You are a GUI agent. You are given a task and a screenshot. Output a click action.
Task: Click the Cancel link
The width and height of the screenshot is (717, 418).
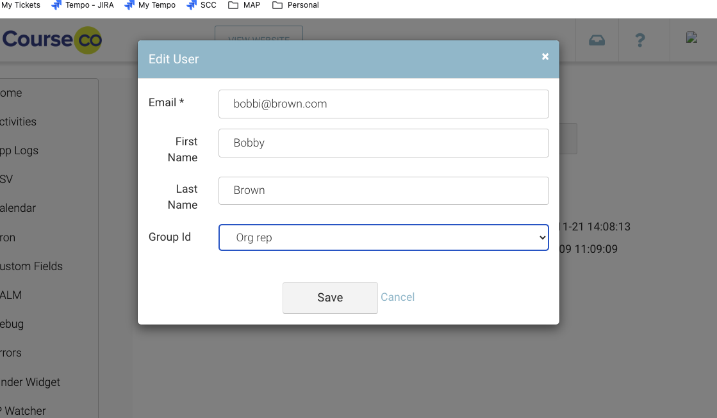[397, 297]
